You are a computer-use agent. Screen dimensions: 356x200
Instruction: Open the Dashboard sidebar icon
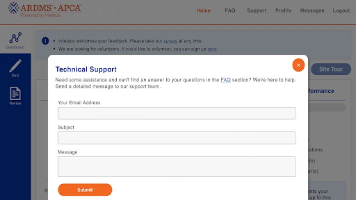(15, 40)
